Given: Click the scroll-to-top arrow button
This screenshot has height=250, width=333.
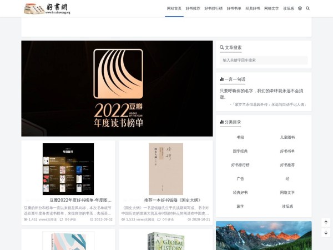Looking at the screenshot, I should [x=326, y=223].
